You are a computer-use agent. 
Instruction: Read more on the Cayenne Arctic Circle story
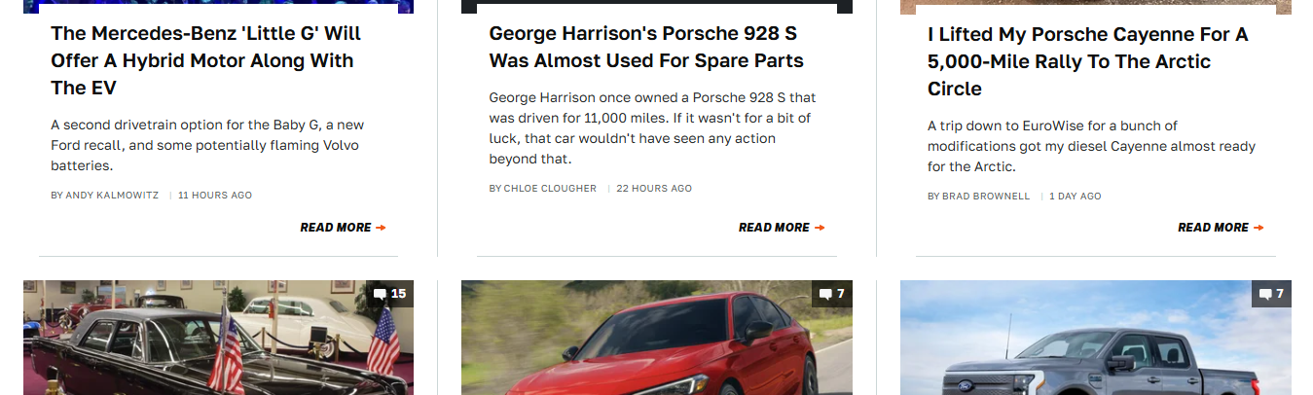[x=1213, y=228]
